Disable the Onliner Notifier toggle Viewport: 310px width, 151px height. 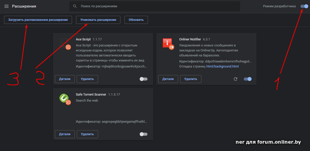pos(248,79)
